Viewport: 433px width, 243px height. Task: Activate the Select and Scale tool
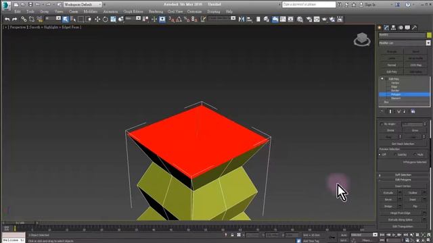[x=113, y=19]
